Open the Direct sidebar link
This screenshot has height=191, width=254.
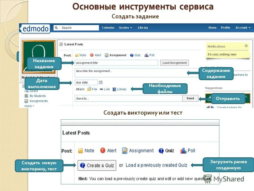[34, 91]
